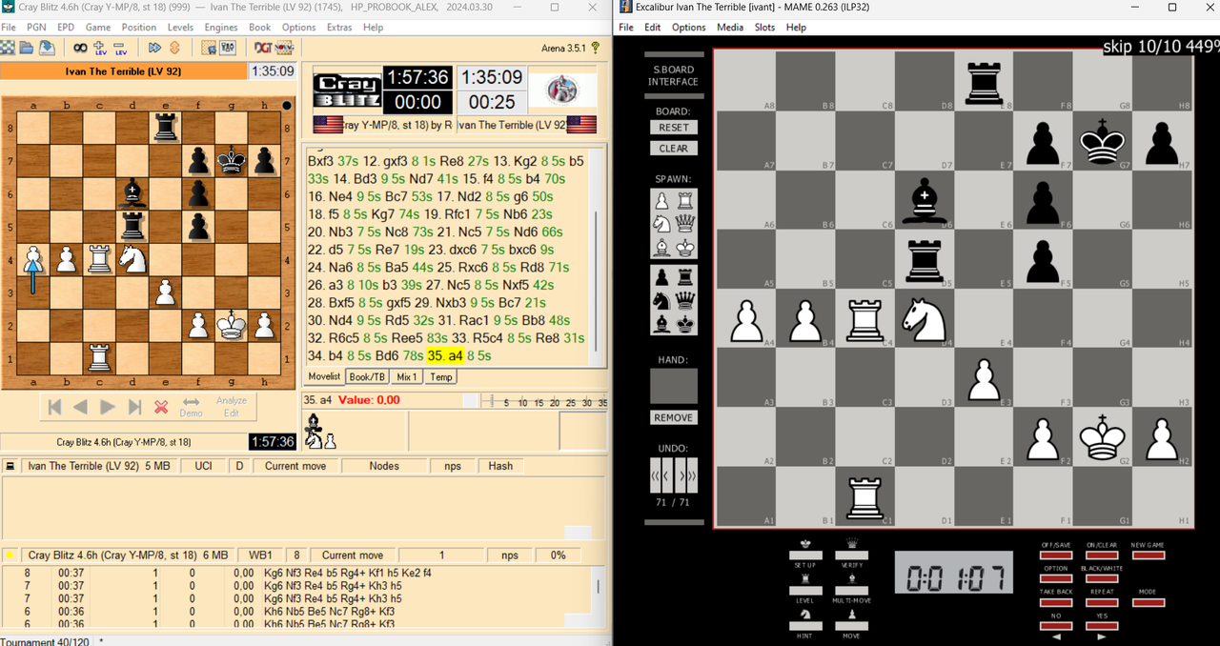Click the white king on G2 of MAME board
This screenshot has height=646, width=1220.
tap(1103, 436)
